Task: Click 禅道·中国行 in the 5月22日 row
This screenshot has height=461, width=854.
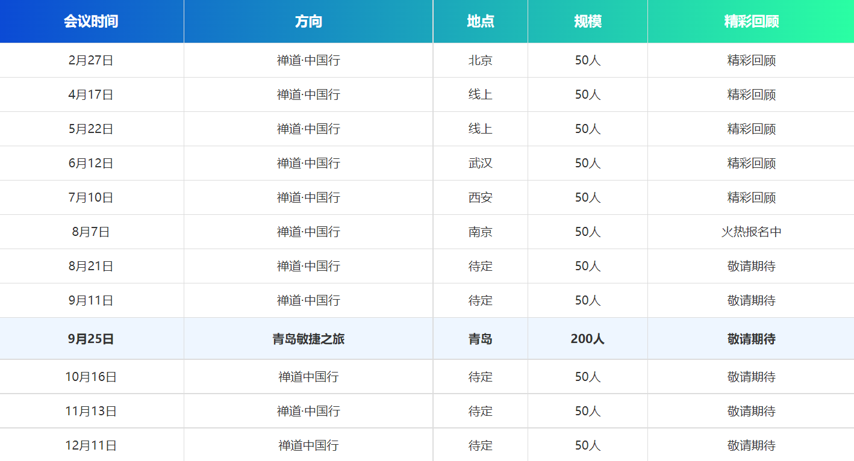Action: point(308,129)
